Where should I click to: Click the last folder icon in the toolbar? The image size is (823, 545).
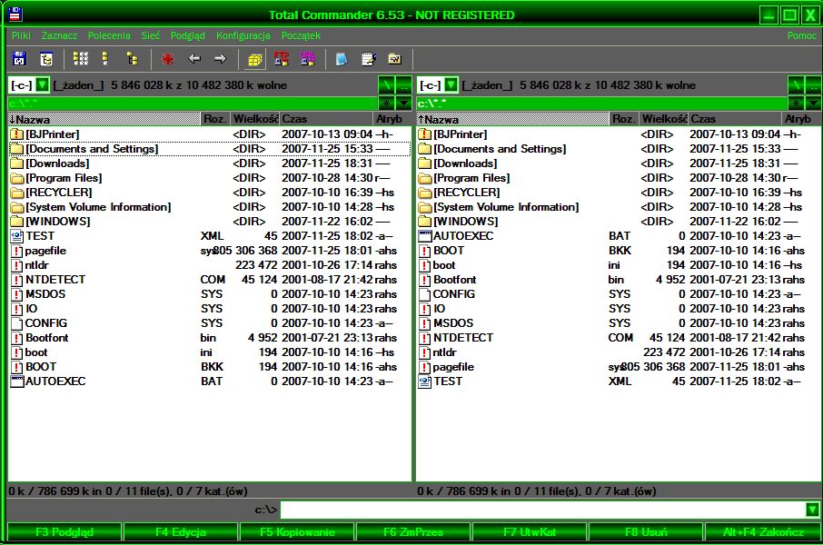click(x=395, y=59)
